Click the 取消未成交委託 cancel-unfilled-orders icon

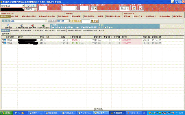point(44,26)
